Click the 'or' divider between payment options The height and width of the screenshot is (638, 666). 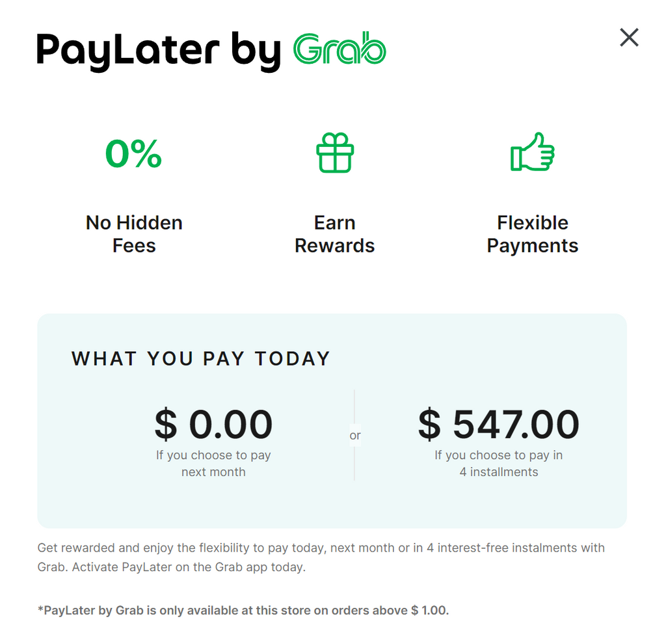coord(354,434)
